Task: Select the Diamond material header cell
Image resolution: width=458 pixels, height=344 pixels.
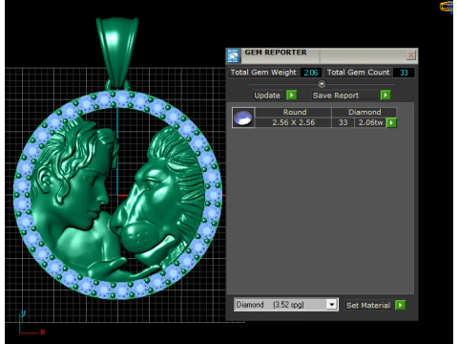Action: tap(364, 112)
